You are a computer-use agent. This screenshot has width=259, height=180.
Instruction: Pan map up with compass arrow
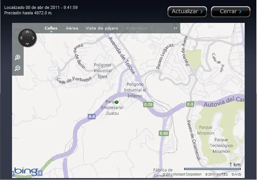27,32
